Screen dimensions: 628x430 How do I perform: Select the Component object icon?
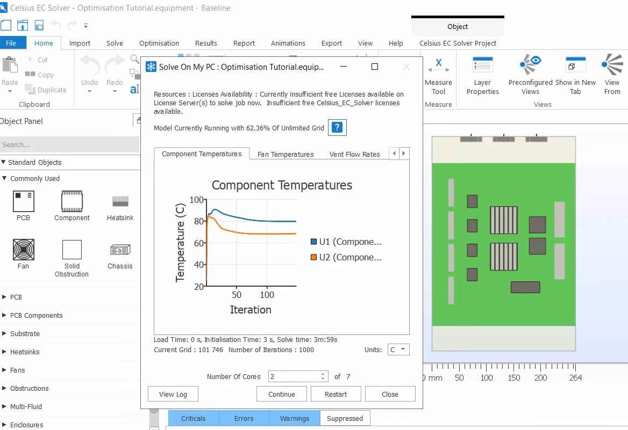click(72, 201)
